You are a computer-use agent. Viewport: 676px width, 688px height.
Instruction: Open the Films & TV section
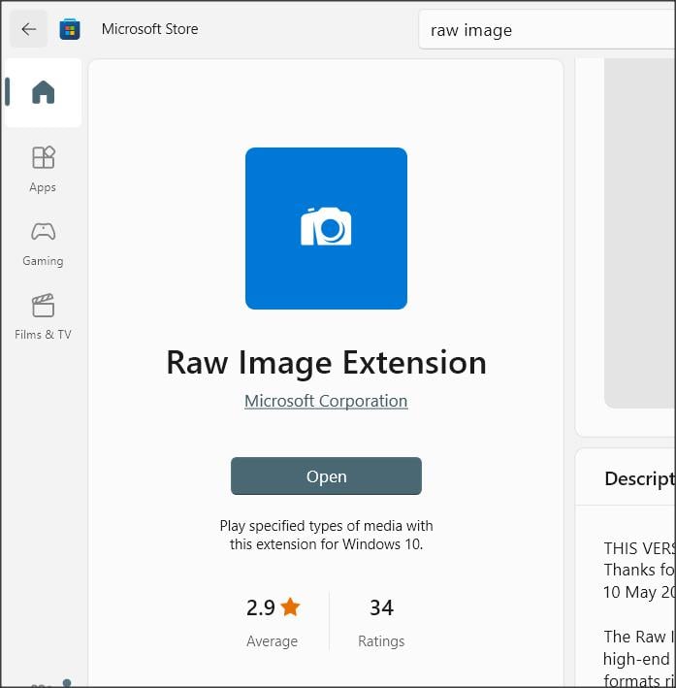[43, 316]
